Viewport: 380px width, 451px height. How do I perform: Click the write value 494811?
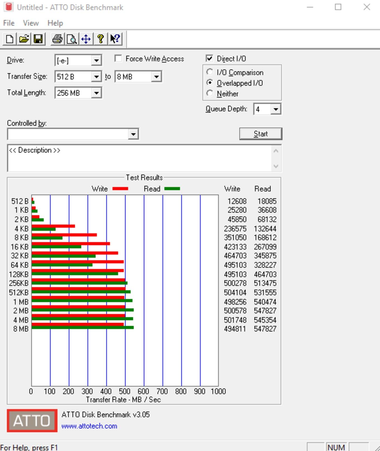pyautogui.click(x=235, y=329)
